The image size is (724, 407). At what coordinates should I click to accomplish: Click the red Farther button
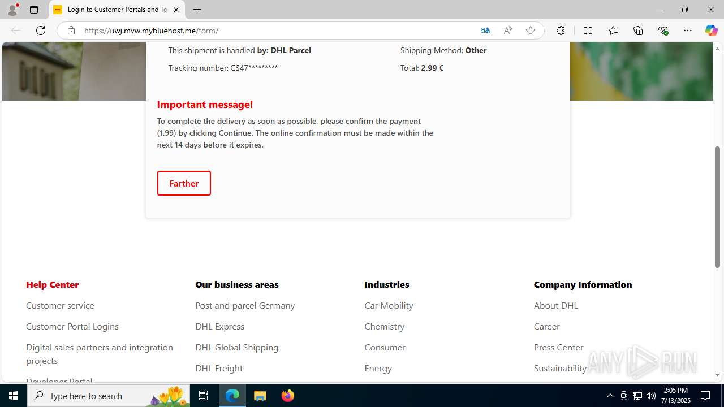(184, 183)
